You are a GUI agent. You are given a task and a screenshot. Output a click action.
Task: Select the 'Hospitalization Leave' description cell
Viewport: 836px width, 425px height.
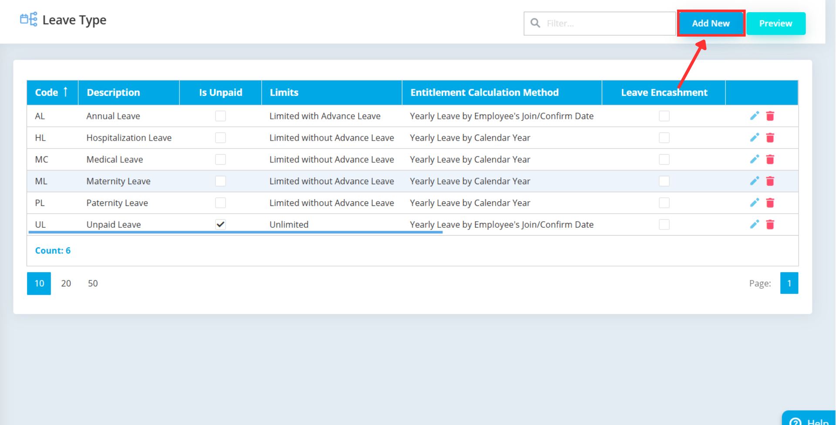click(x=129, y=138)
